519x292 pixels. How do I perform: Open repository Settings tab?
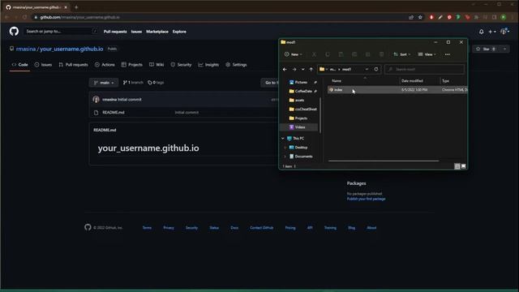(236, 65)
